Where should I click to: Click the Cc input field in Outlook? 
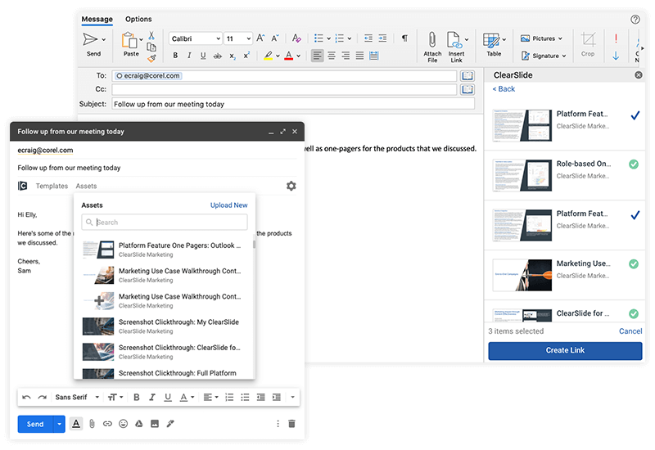[284, 89]
